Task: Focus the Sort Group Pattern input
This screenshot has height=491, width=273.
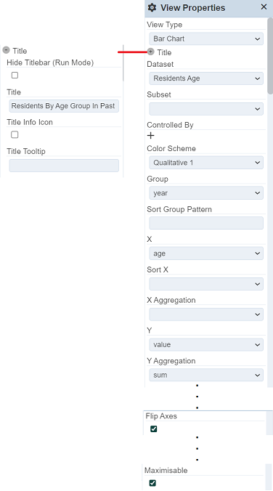Action: (206, 223)
